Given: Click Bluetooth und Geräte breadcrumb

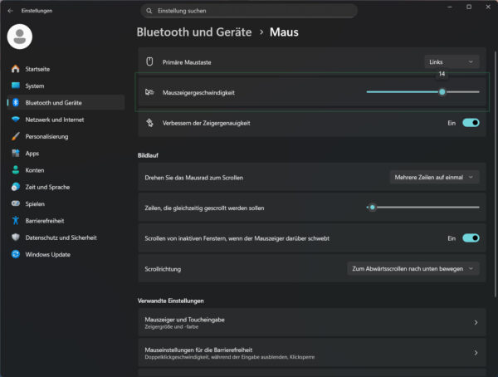Looking at the screenshot, I should 194,32.
